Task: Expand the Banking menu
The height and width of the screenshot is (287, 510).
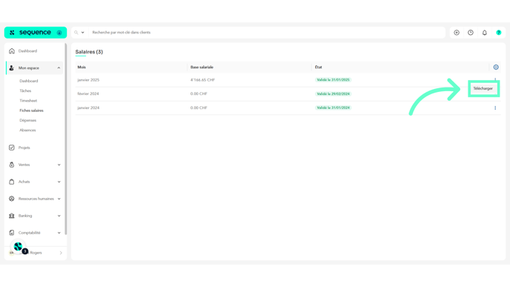Action: pos(59,216)
